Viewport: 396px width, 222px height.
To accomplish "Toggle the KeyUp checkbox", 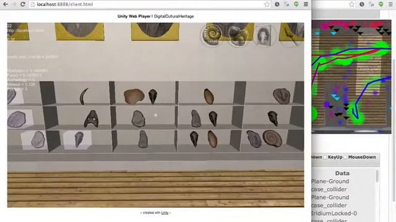I will click(325, 157).
